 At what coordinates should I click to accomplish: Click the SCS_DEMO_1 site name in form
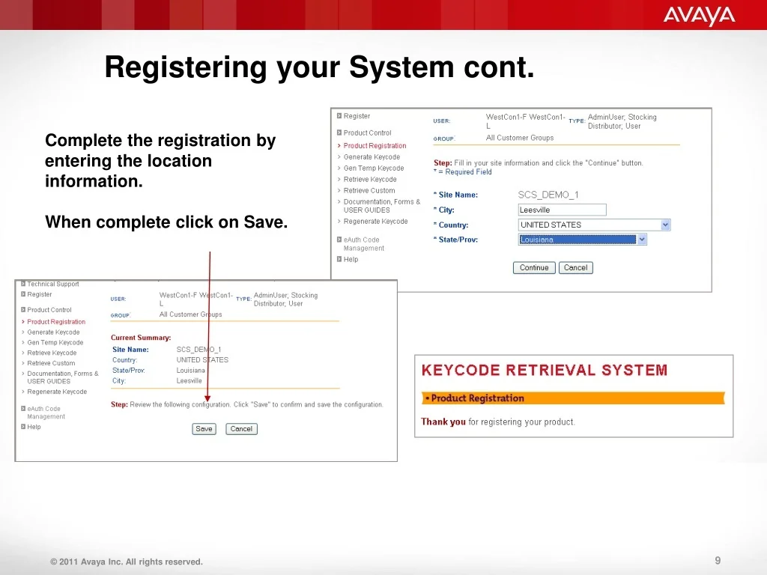[x=548, y=195]
